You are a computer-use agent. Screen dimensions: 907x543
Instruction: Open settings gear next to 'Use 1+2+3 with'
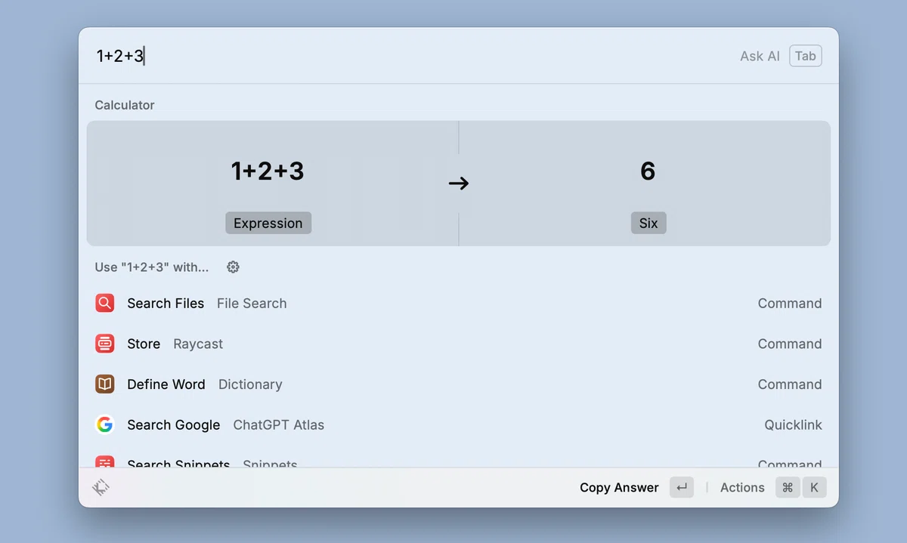(233, 267)
